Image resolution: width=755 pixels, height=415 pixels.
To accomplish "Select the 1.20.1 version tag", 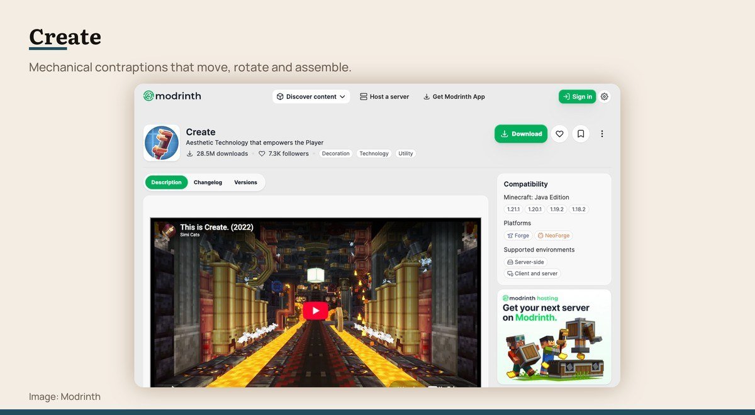I will pos(535,209).
